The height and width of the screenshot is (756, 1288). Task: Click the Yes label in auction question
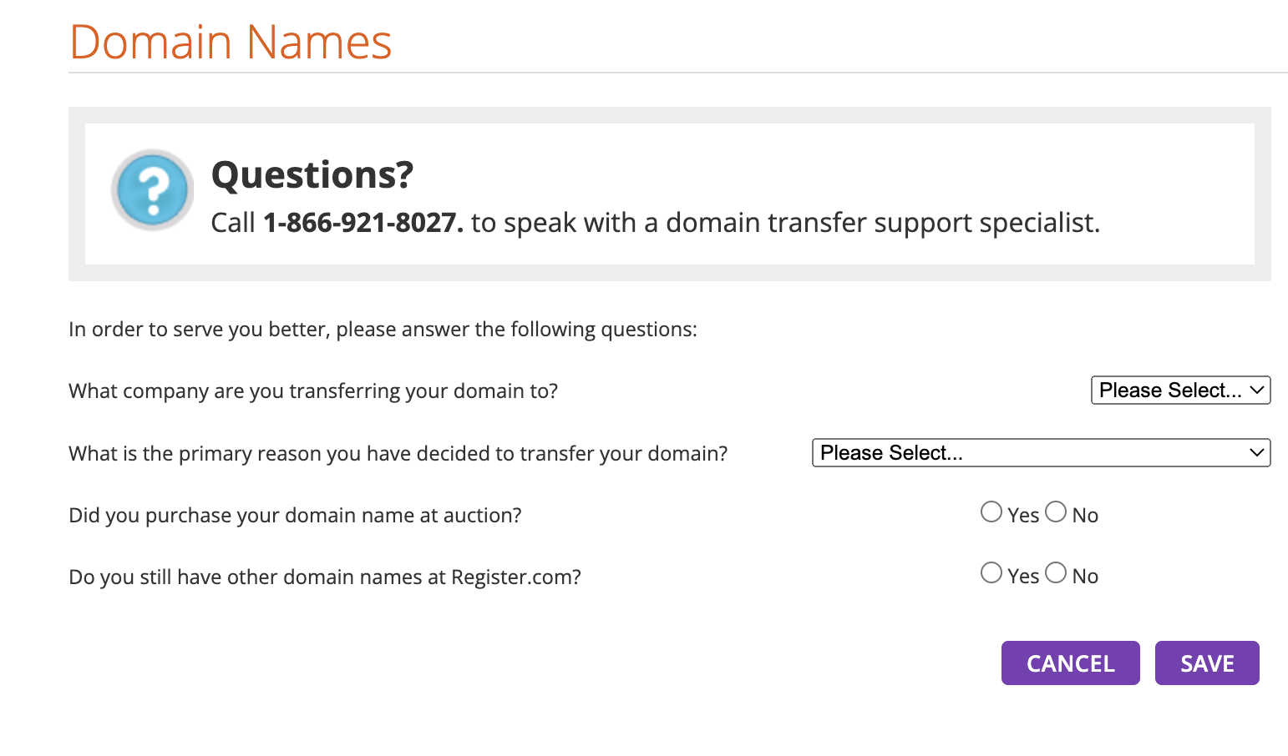pos(1023,516)
